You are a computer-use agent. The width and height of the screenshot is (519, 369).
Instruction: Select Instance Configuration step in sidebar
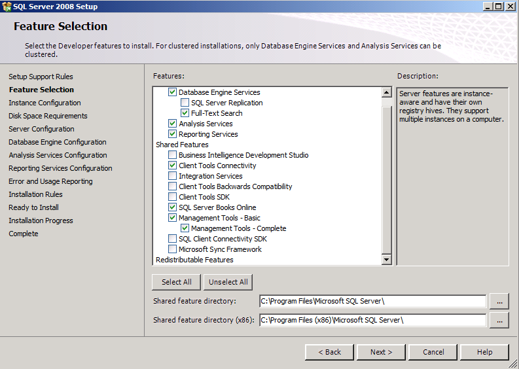pos(45,103)
